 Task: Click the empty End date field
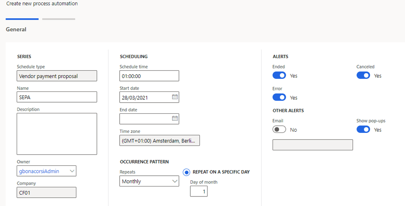[145, 119]
